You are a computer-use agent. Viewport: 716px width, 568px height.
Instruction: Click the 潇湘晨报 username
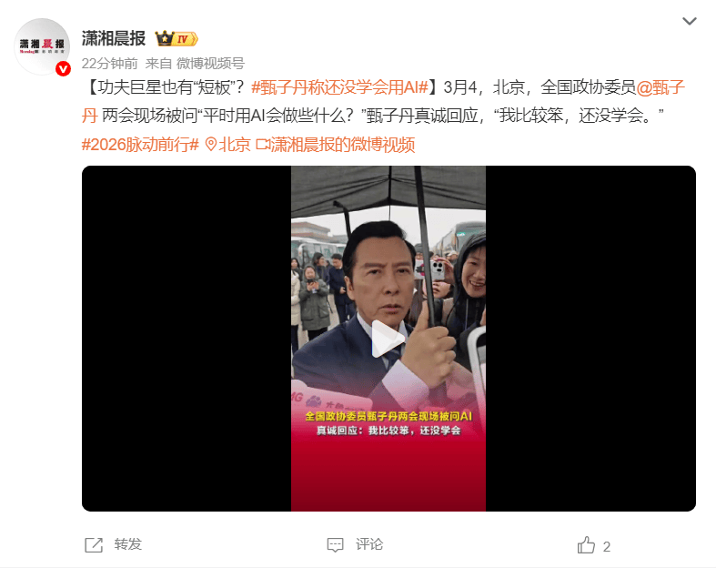pyautogui.click(x=114, y=38)
